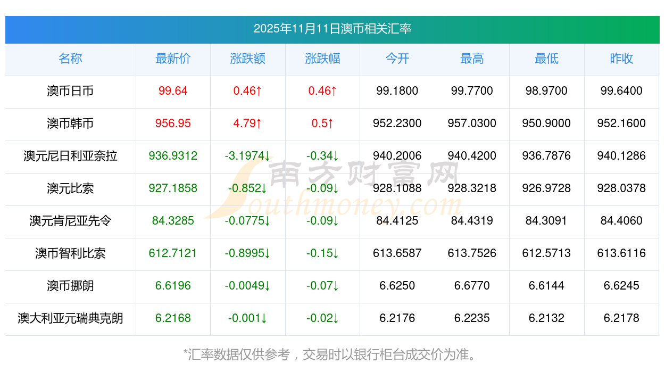Select opening value 99.1800
Viewport: 665px width, 371px height.
coord(397,91)
